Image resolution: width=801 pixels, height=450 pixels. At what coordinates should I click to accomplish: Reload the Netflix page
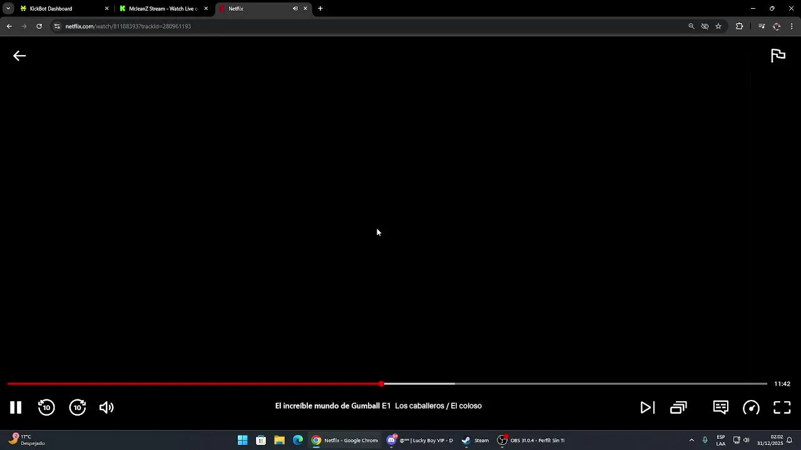[39, 26]
